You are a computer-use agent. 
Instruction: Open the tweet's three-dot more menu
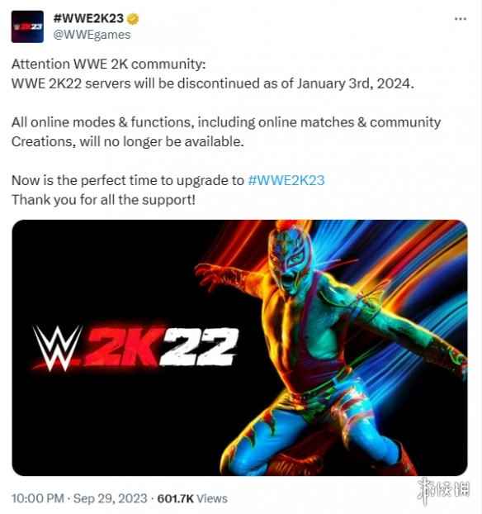click(x=461, y=19)
